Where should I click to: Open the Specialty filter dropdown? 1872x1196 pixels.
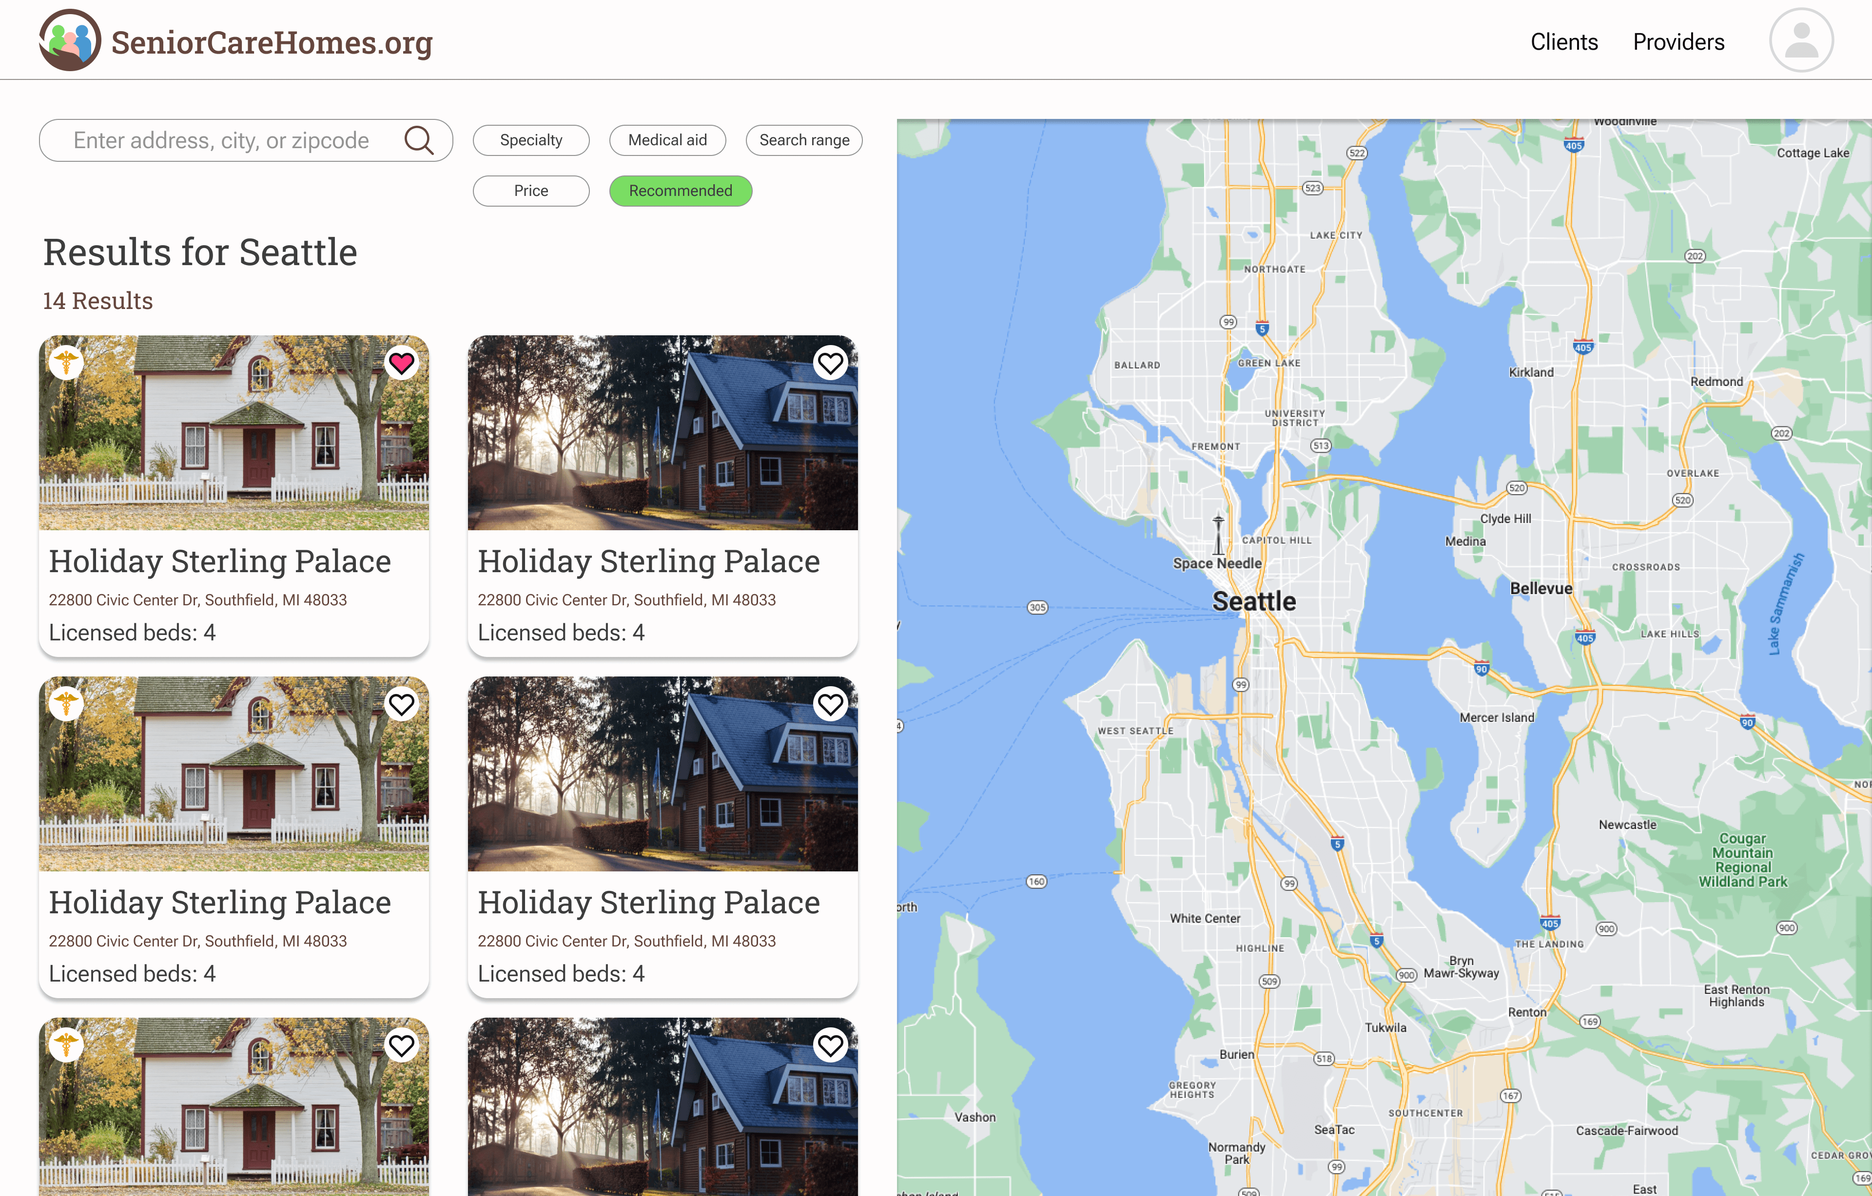531,141
